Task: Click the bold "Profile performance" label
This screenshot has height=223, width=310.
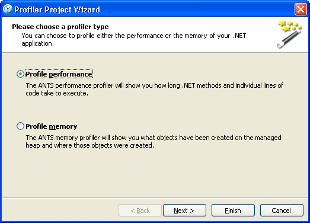Action: (59, 74)
